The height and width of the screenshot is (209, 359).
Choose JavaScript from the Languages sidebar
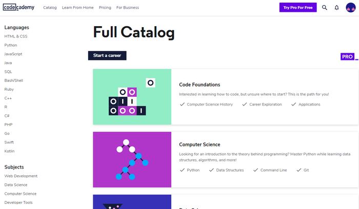[x=13, y=54]
